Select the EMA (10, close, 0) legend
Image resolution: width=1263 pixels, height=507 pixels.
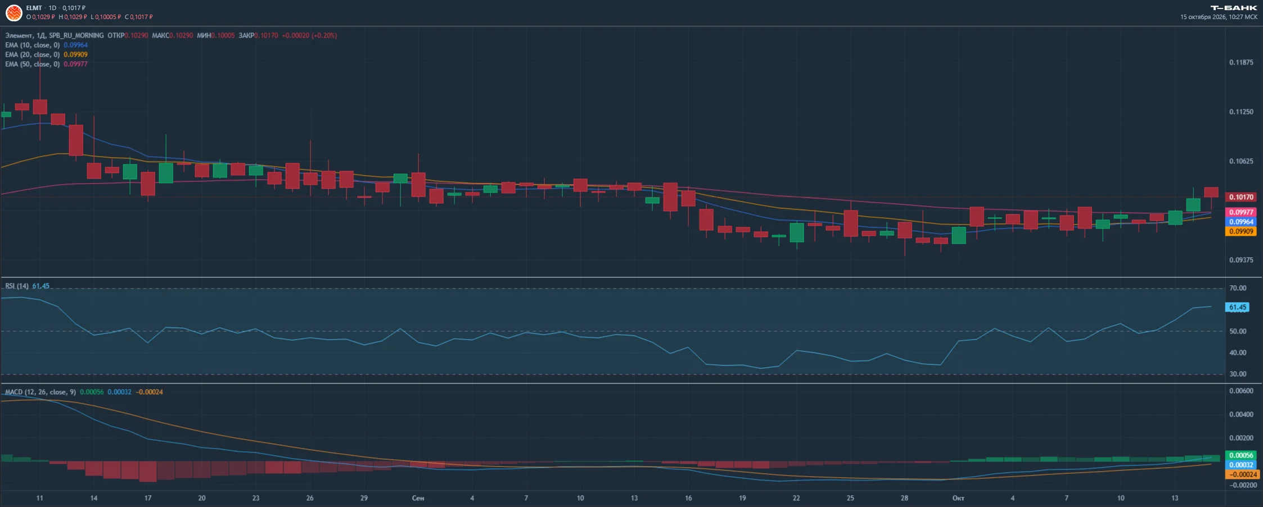pos(32,45)
